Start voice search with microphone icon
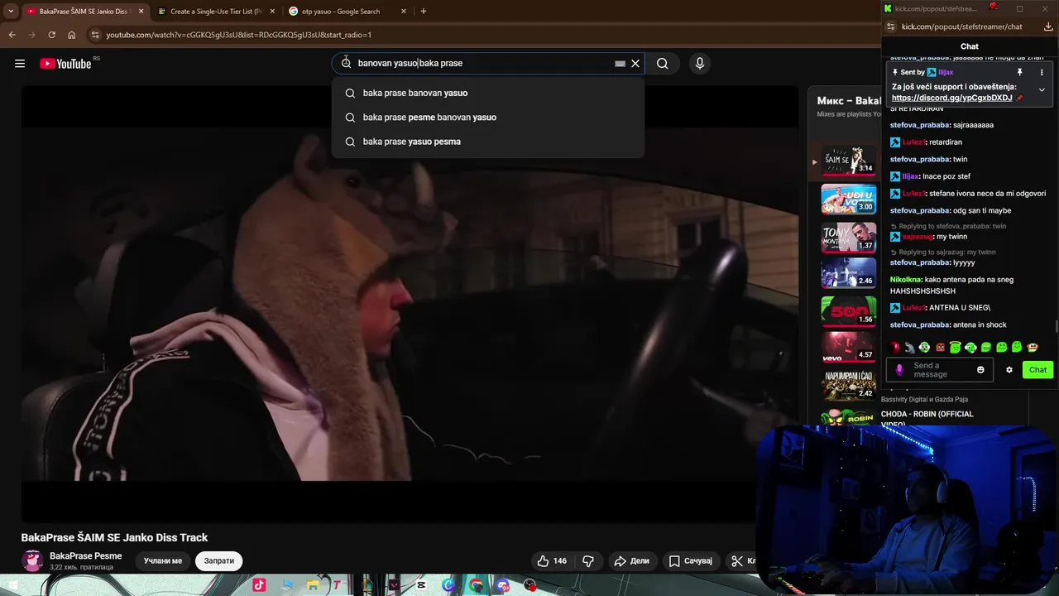Image resolution: width=1059 pixels, height=596 pixels. click(700, 64)
